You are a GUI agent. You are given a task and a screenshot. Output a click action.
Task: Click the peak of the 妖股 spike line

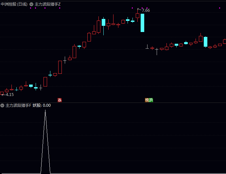click(45, 111)
